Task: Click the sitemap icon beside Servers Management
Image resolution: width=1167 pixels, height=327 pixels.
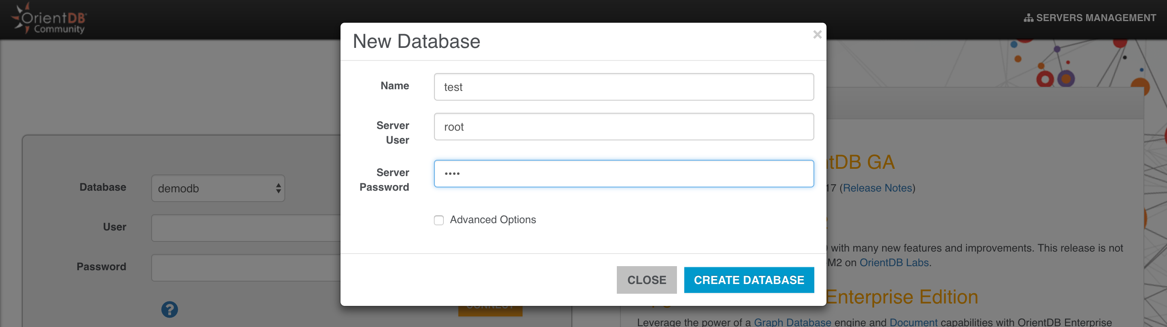Action: pyautogui.click(x=1028, y=18)
